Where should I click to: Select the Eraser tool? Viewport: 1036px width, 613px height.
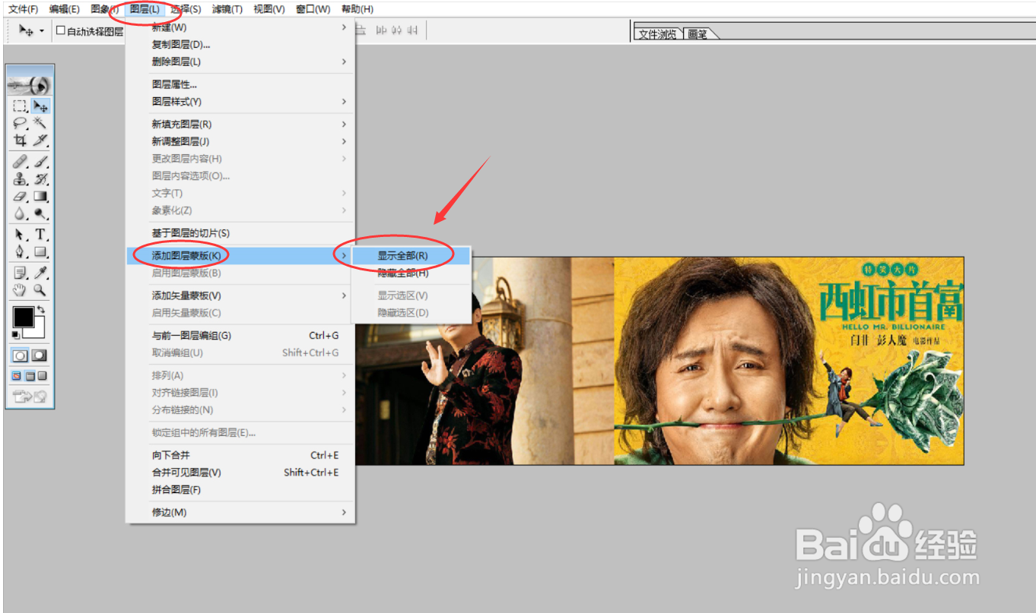21,197
